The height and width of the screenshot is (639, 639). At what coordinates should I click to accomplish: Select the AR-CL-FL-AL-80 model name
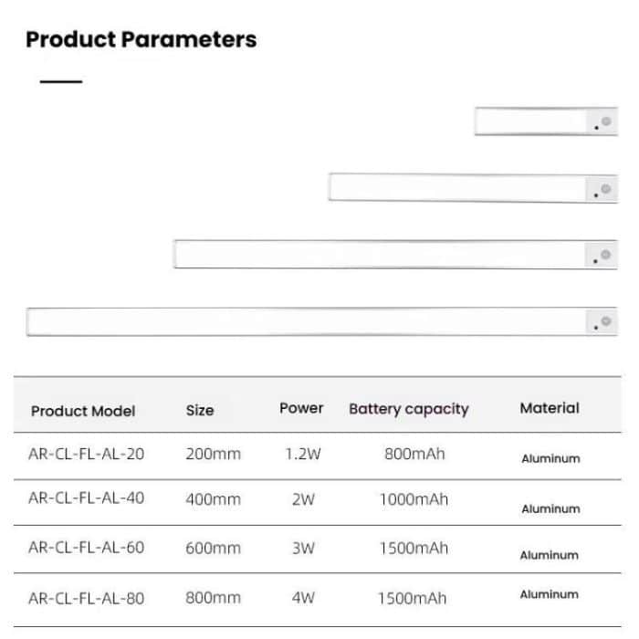pyautogui.click(x=86, y=599)
